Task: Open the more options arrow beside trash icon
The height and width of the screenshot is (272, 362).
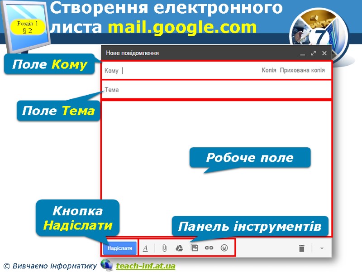Action: (x=321, y=248)
